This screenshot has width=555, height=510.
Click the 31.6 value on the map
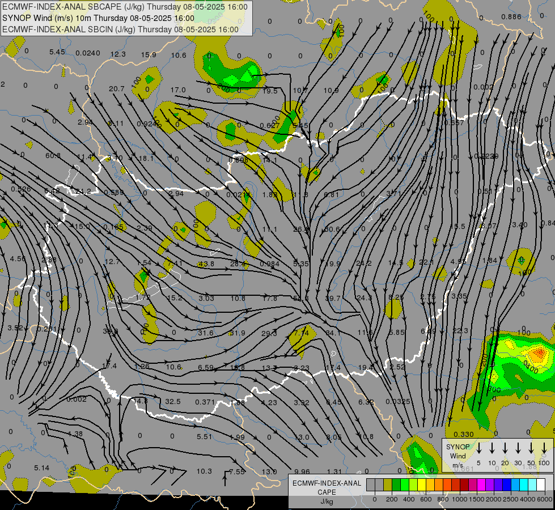206,333
